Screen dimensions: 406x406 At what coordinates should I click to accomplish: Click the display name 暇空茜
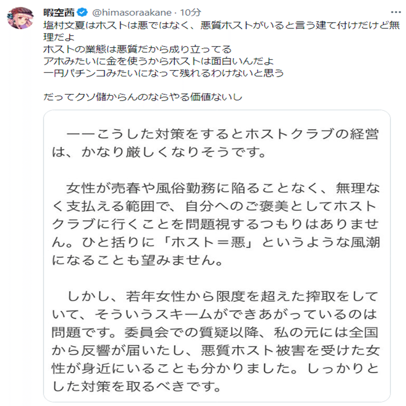(59, 12)
